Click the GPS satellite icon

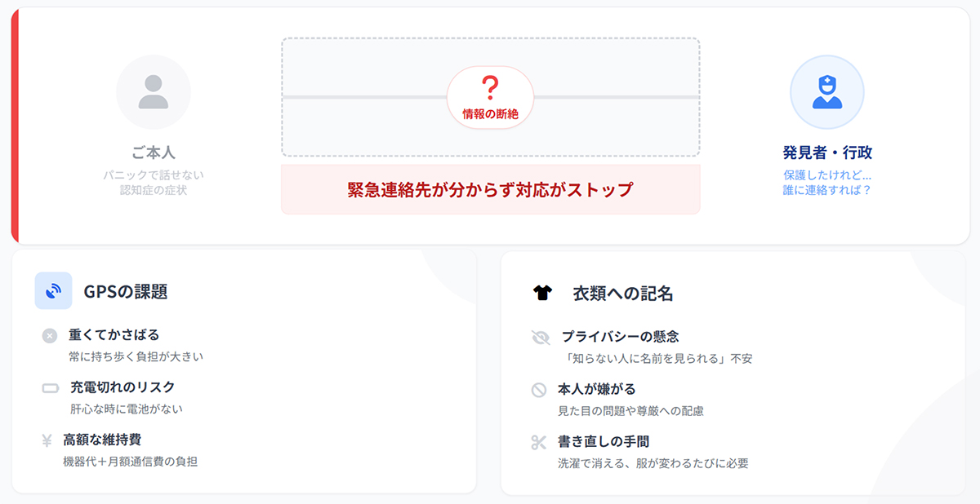coord(54,290)
